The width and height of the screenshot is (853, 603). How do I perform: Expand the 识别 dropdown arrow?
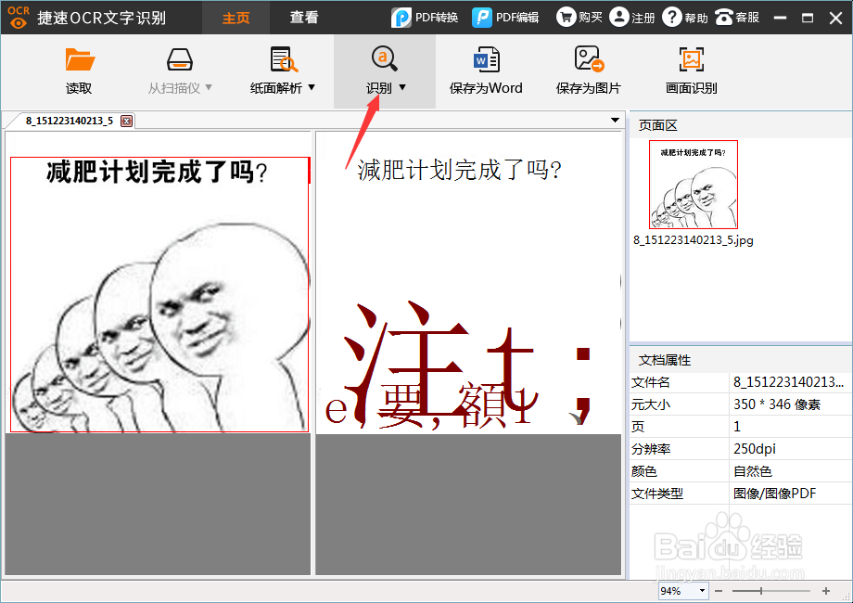click(x=402, y=87)
